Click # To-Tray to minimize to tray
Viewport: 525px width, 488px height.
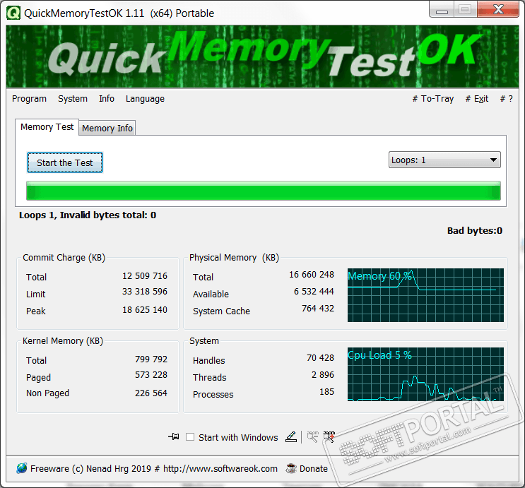pyautogui.click(x=433, y=99)
